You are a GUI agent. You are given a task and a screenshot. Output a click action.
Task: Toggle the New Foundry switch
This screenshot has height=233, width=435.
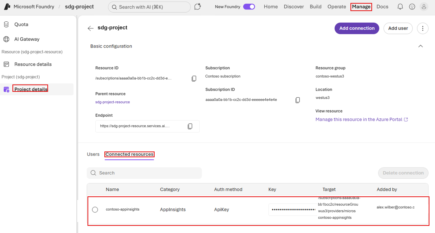[249, 7]
